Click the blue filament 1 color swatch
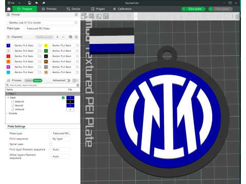The image size is (246, 184). 8,45
